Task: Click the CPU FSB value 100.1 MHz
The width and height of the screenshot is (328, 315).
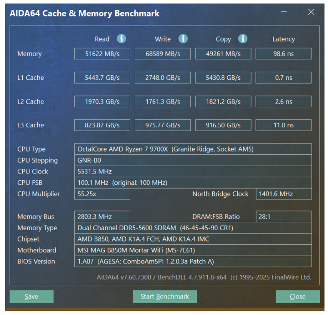Action: tap(193, 183)
